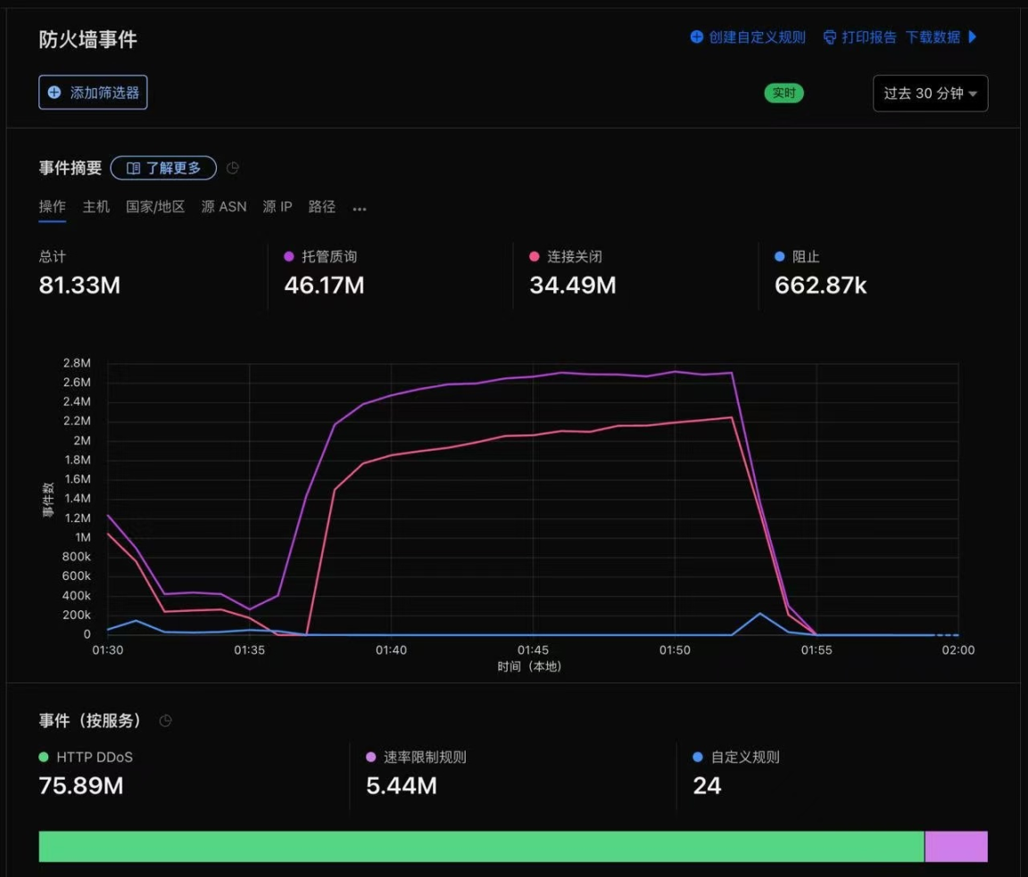This screenshot has height=877, width=1028.
Task: Click the printer icon beside 打印报告
Action: (x=829, y=37)
